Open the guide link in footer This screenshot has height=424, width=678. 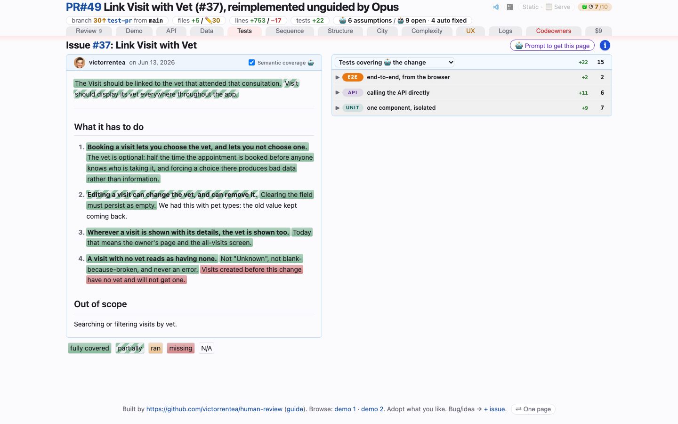[295, 409]
